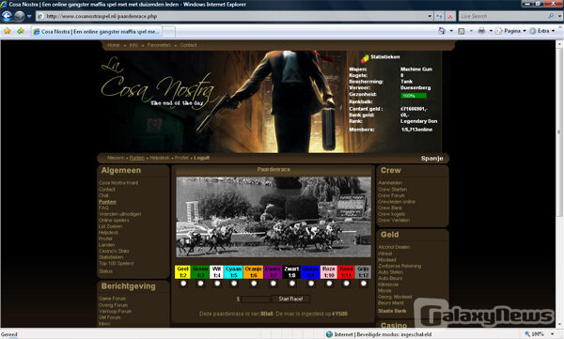This screenshot has height=339, width=564.
Task: Open the Punten link under the banner
Action: [x=136, y=158]
